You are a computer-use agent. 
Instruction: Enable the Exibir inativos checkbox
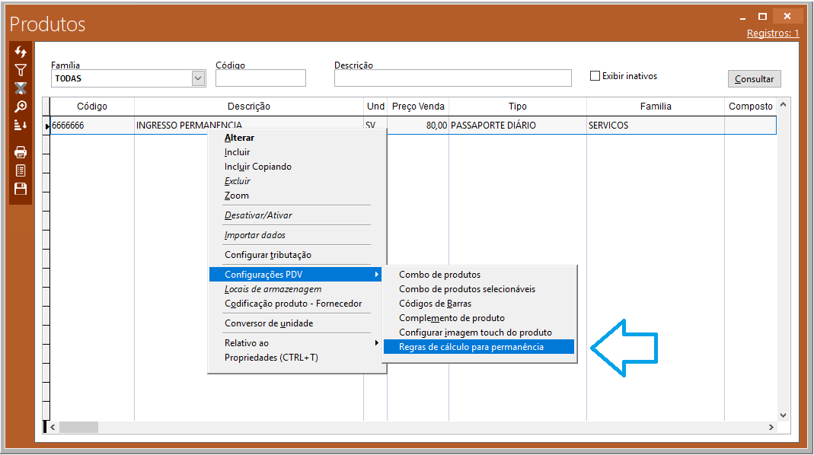(x=595, y=76)
